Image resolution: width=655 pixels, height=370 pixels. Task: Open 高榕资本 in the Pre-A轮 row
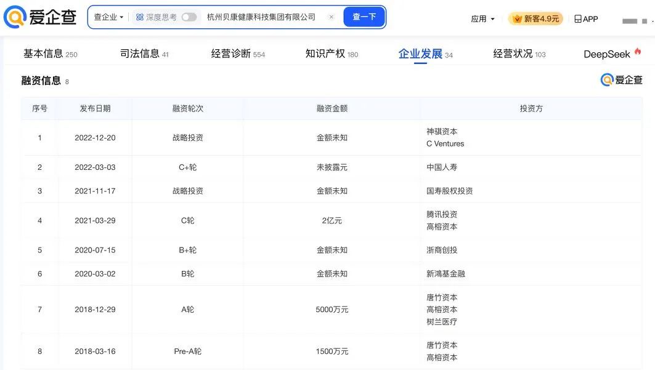coord(442,358)
